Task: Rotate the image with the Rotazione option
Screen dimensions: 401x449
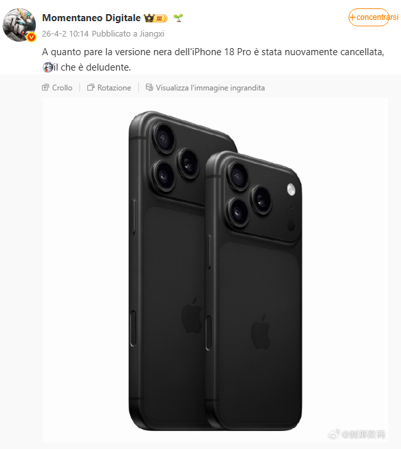Action: click(109, 87)
